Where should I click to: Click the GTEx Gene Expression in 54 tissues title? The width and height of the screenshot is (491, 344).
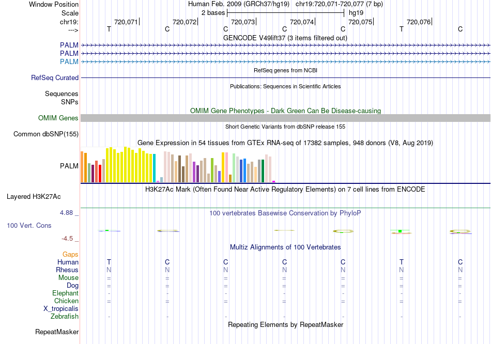click(x=285, y=143)
